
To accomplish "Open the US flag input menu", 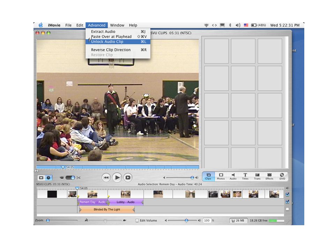I will pyautogui.click(x=246, y=25).
